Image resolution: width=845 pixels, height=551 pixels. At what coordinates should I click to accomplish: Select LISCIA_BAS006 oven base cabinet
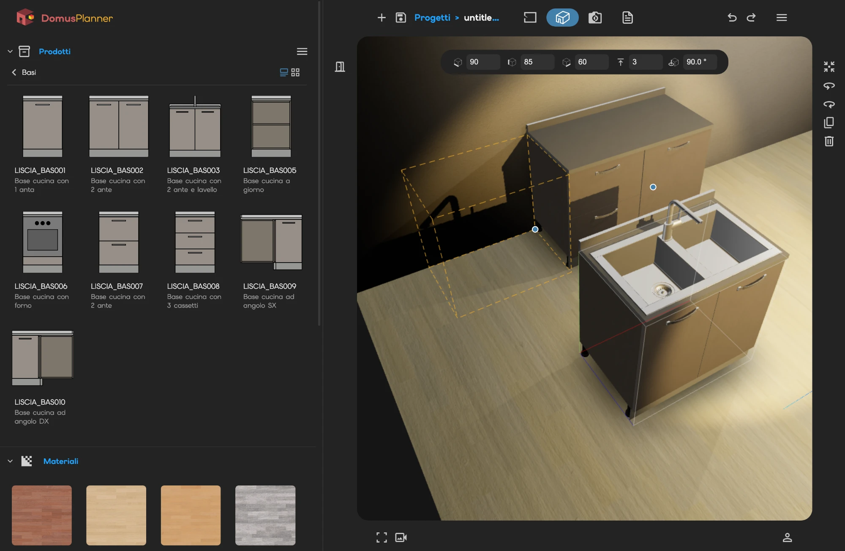point(42,258)
